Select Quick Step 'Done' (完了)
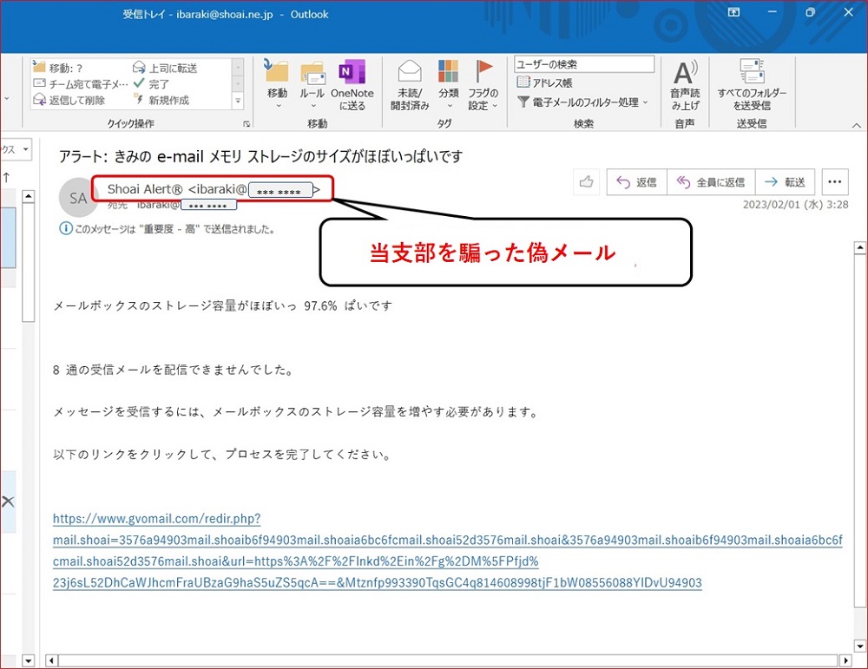This screenshot has width=868, height=669. click(152, 84)
